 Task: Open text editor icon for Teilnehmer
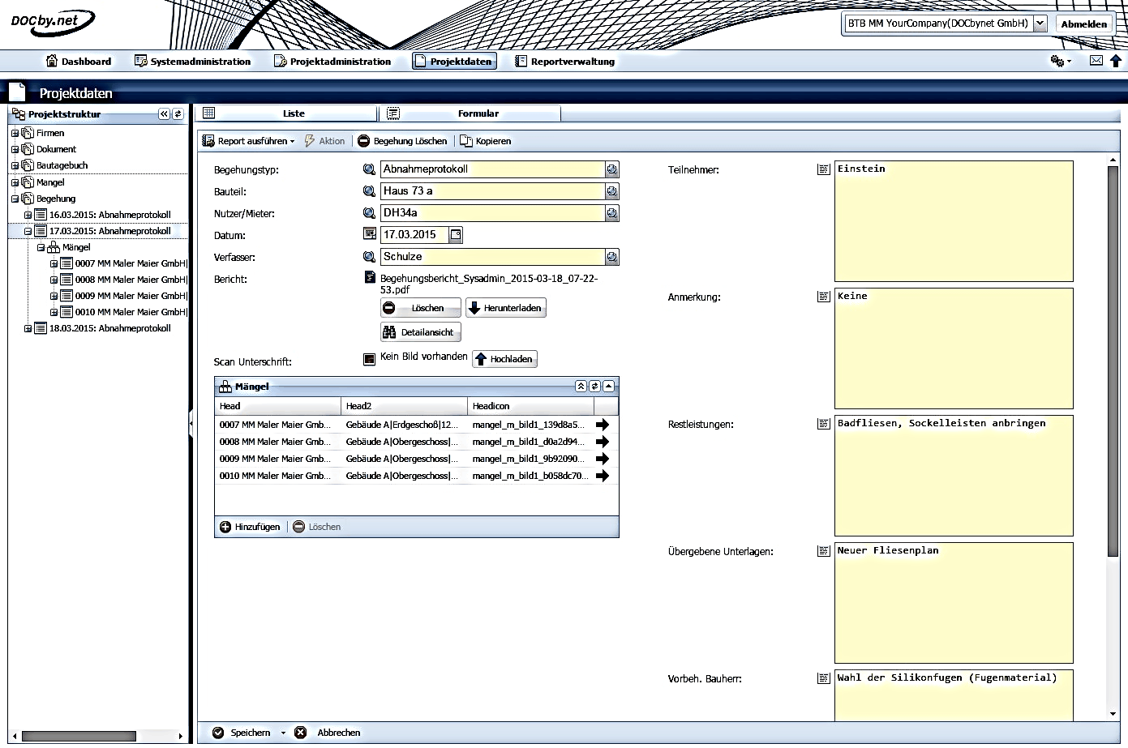tap(823, 169)
